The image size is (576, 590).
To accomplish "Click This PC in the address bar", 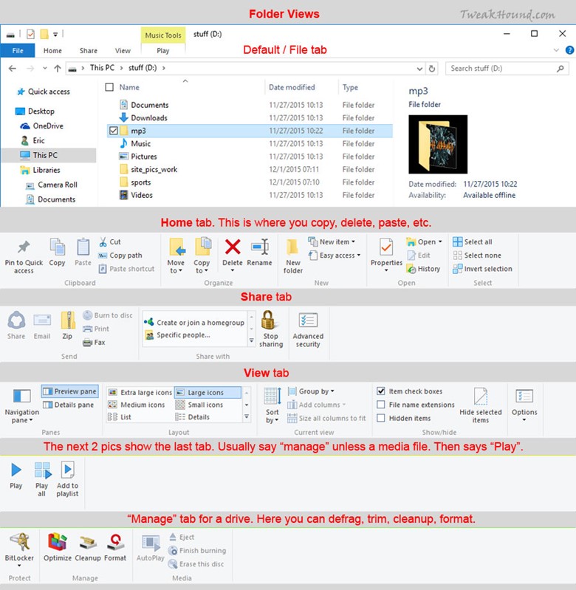I will (x=102, y=68).
